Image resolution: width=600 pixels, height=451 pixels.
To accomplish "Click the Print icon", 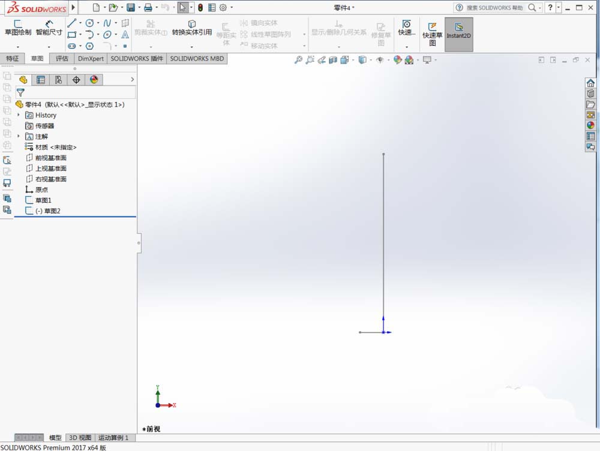I will click(148, 7).
